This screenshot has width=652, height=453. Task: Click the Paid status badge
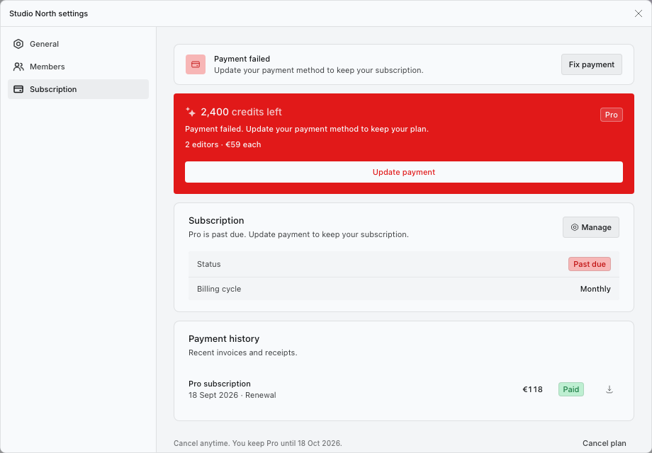click(x=571, y=389)
